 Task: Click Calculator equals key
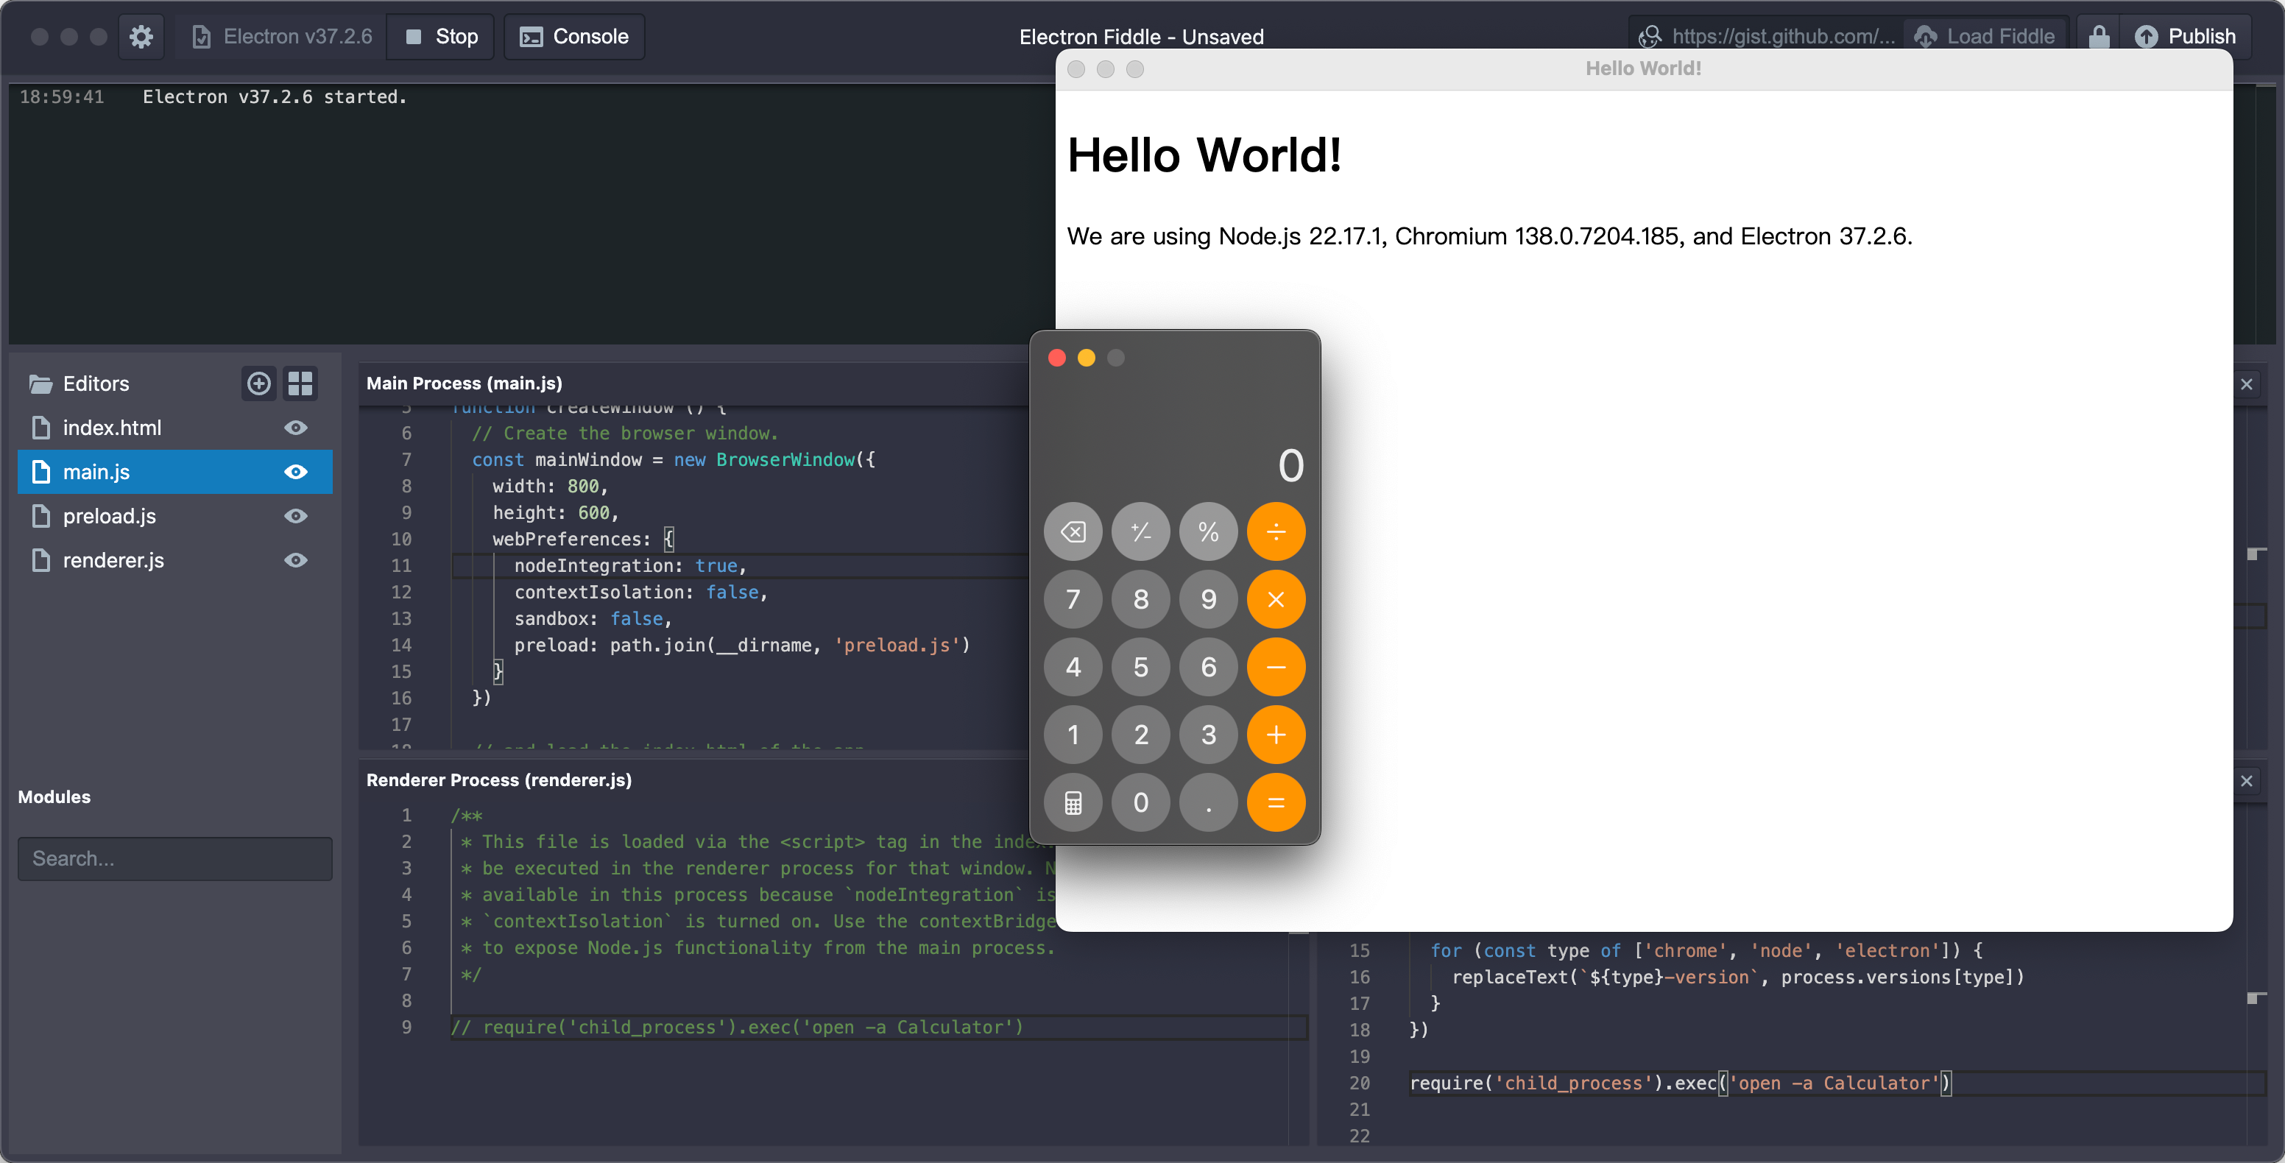(x=1276, y=802)
